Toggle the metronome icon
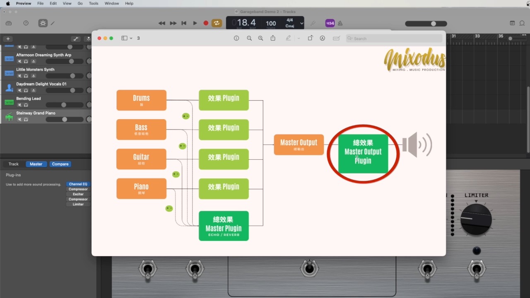Viewport: 530px width, 298px height. 340,23
